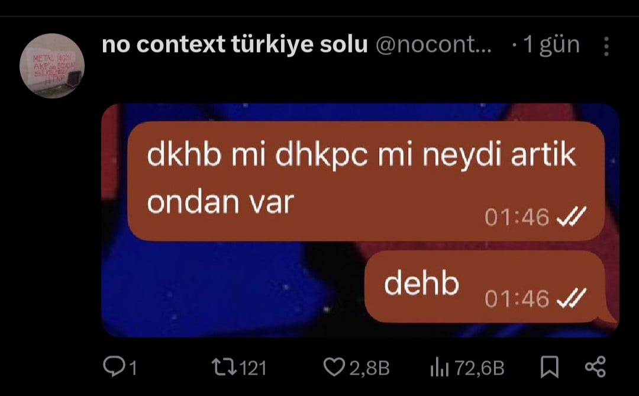Click the 01:46 time in first bubble

pyautogui.click(x=517, y=217)
